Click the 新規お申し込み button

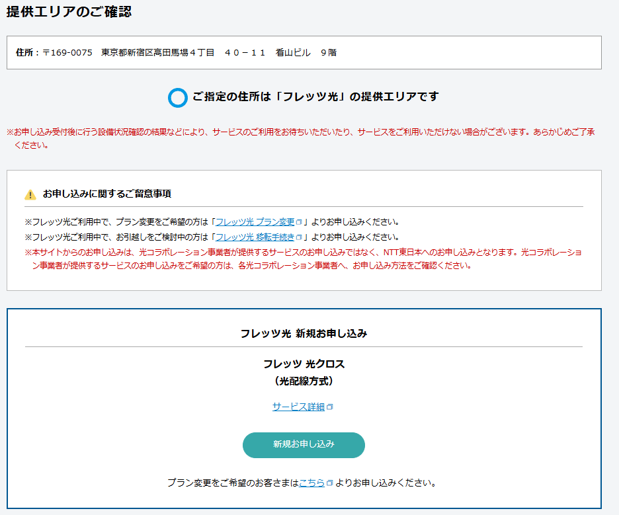coord(304,445)
